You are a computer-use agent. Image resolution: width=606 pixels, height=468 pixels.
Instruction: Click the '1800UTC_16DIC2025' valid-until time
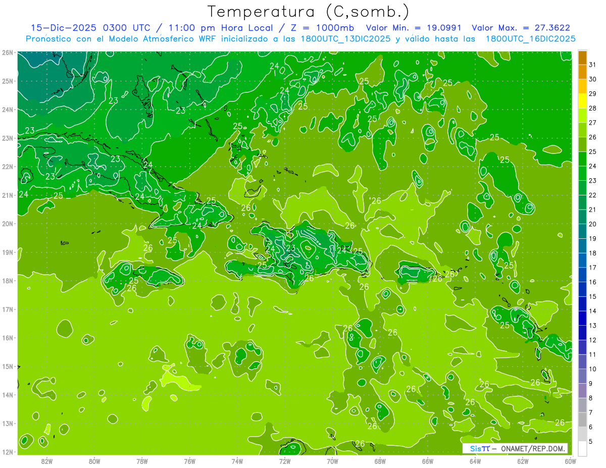pyautogui.click(x=530, y=39)
